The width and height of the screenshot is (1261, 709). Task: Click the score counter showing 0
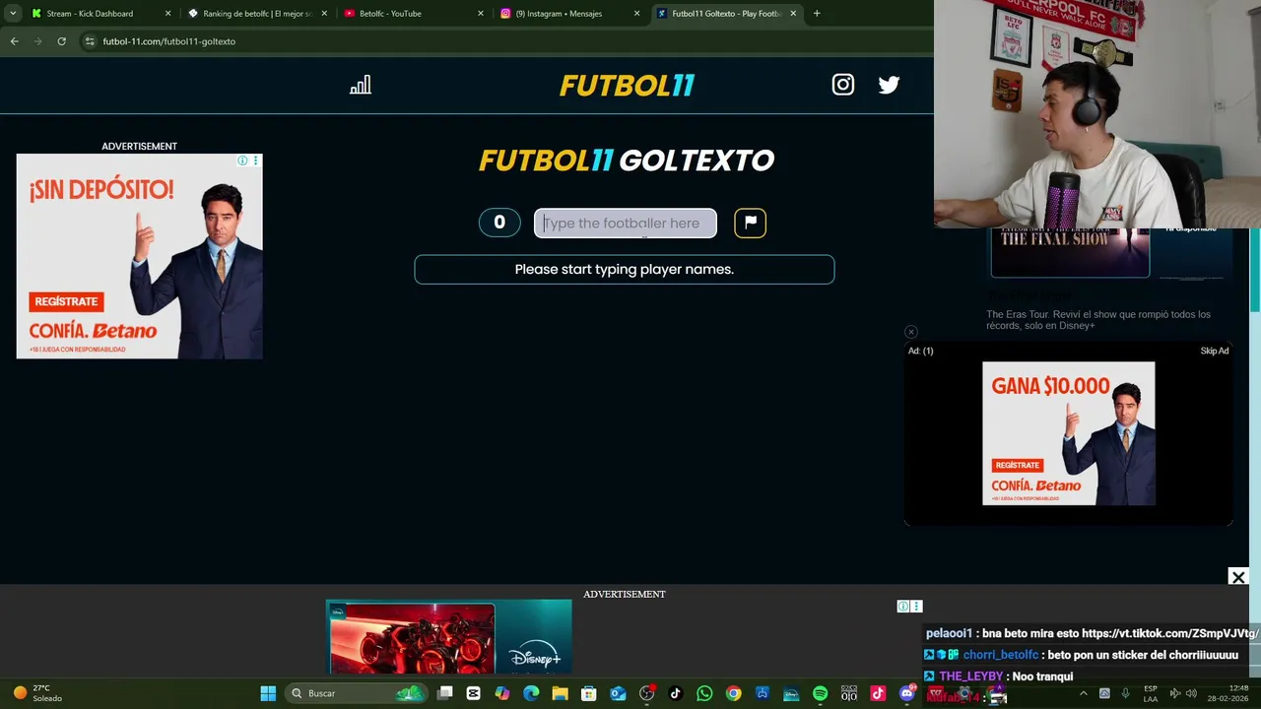click(x=499, y=223)
